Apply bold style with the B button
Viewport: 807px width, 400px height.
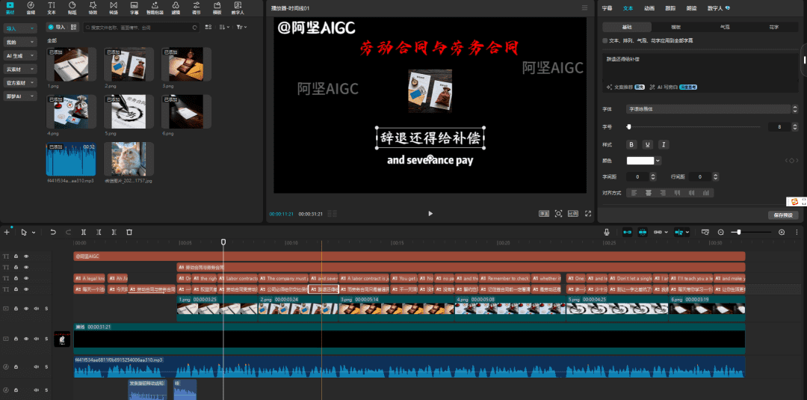coord(631,144)
